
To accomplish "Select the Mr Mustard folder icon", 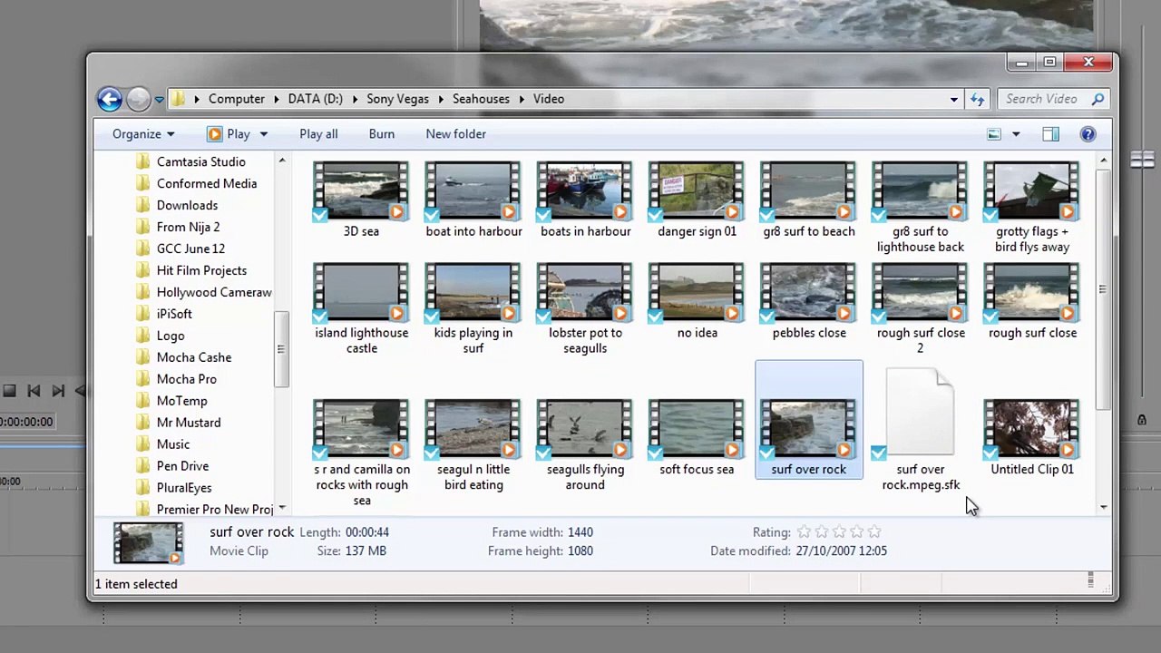I will click(x=143, y=423).
